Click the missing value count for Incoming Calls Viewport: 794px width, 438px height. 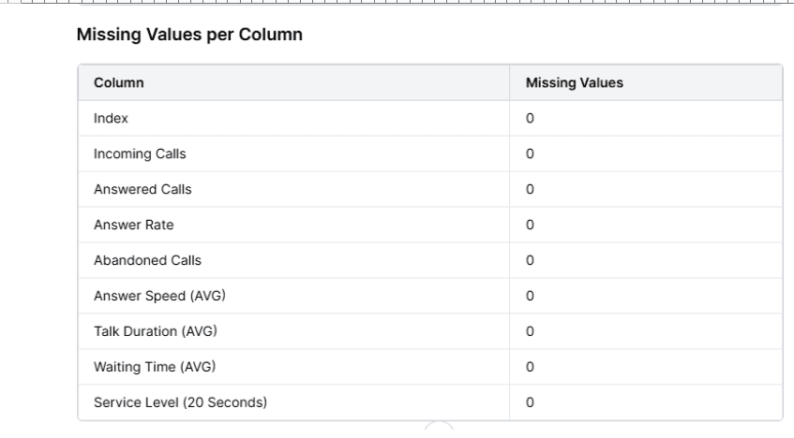click(x=530, y=153)
